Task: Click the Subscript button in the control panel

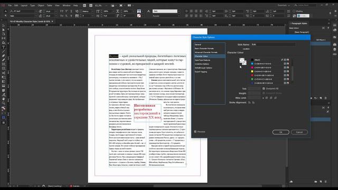Action: tap(67, 16)
